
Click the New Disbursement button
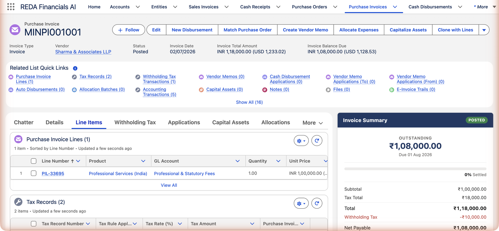coord(192,30)
